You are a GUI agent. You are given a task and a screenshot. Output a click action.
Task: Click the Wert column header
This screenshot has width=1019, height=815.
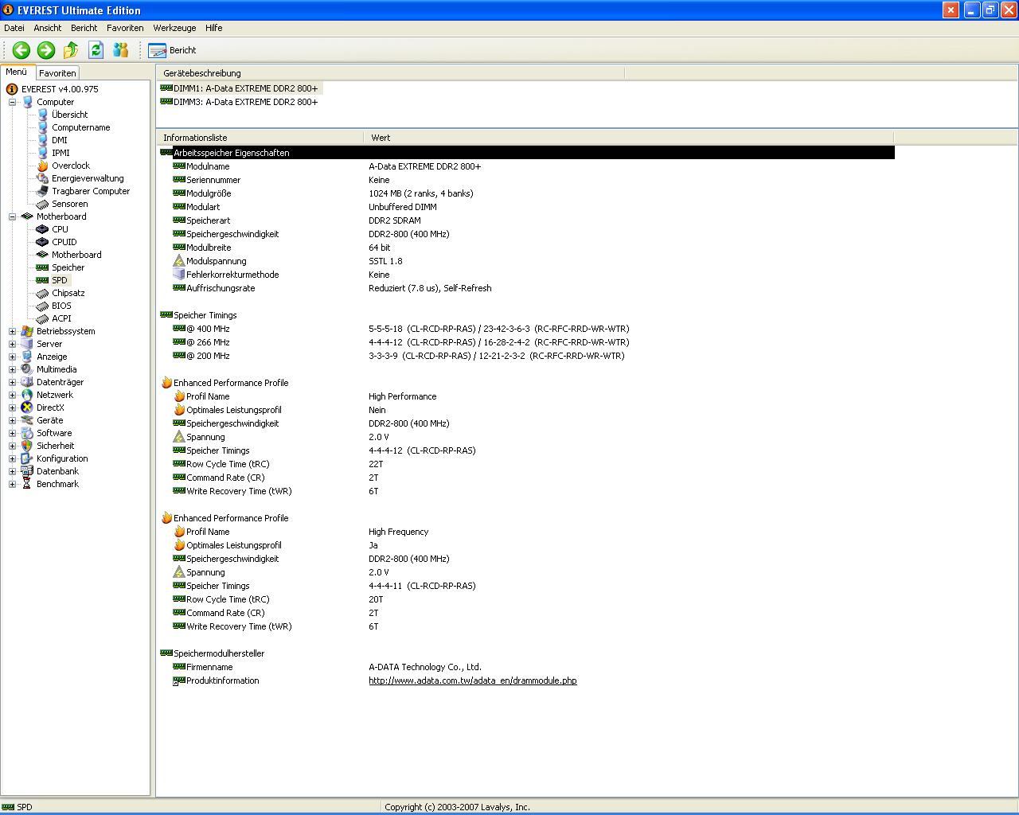point(629,138)
